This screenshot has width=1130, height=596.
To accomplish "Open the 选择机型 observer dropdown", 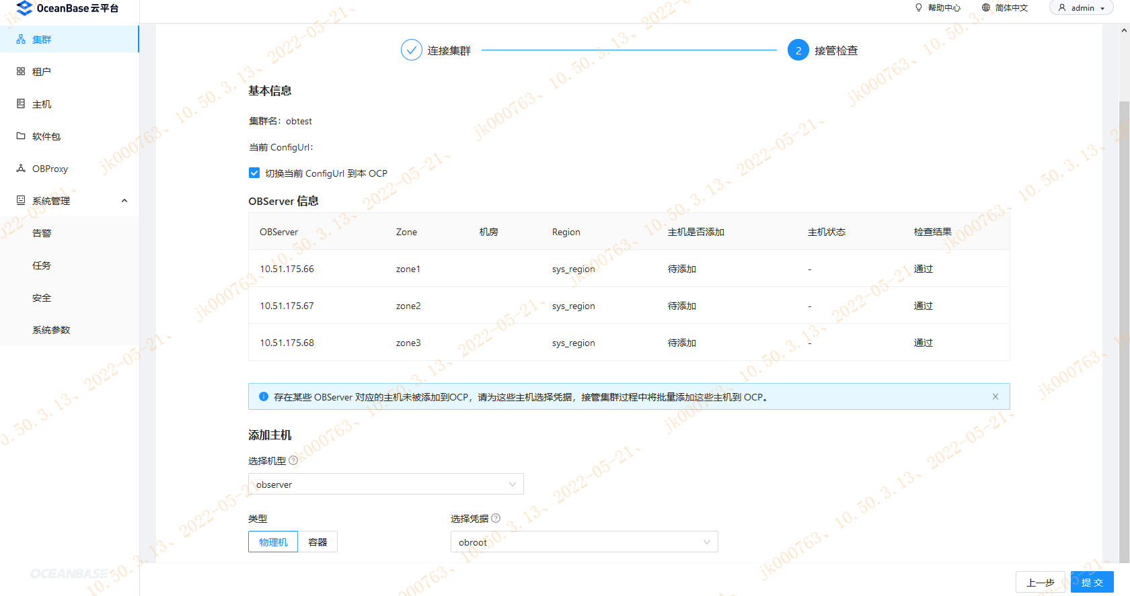I will pyautogui.click(x=386, y=484).
